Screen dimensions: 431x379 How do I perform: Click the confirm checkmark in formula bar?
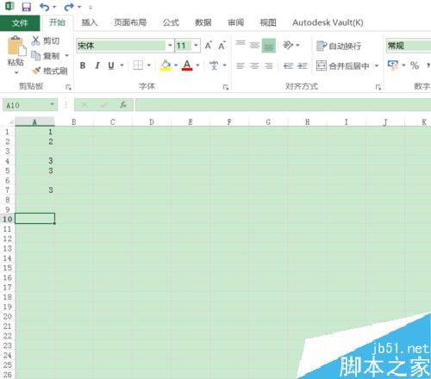pyautogui.click(x=103, y=105)
